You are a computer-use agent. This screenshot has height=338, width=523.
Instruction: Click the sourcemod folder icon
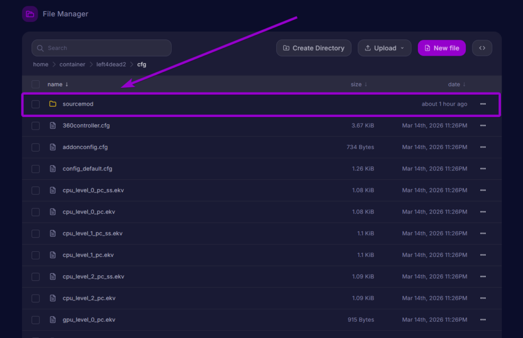pyautogui.click(x=53, y=104)
